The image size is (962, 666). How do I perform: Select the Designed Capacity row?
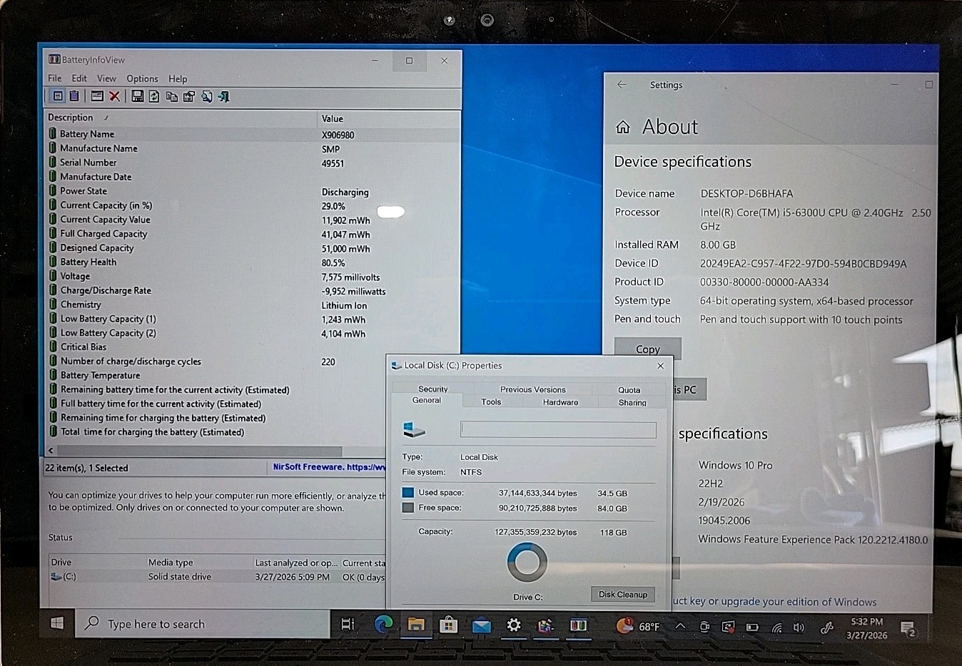tap(253, 248)
